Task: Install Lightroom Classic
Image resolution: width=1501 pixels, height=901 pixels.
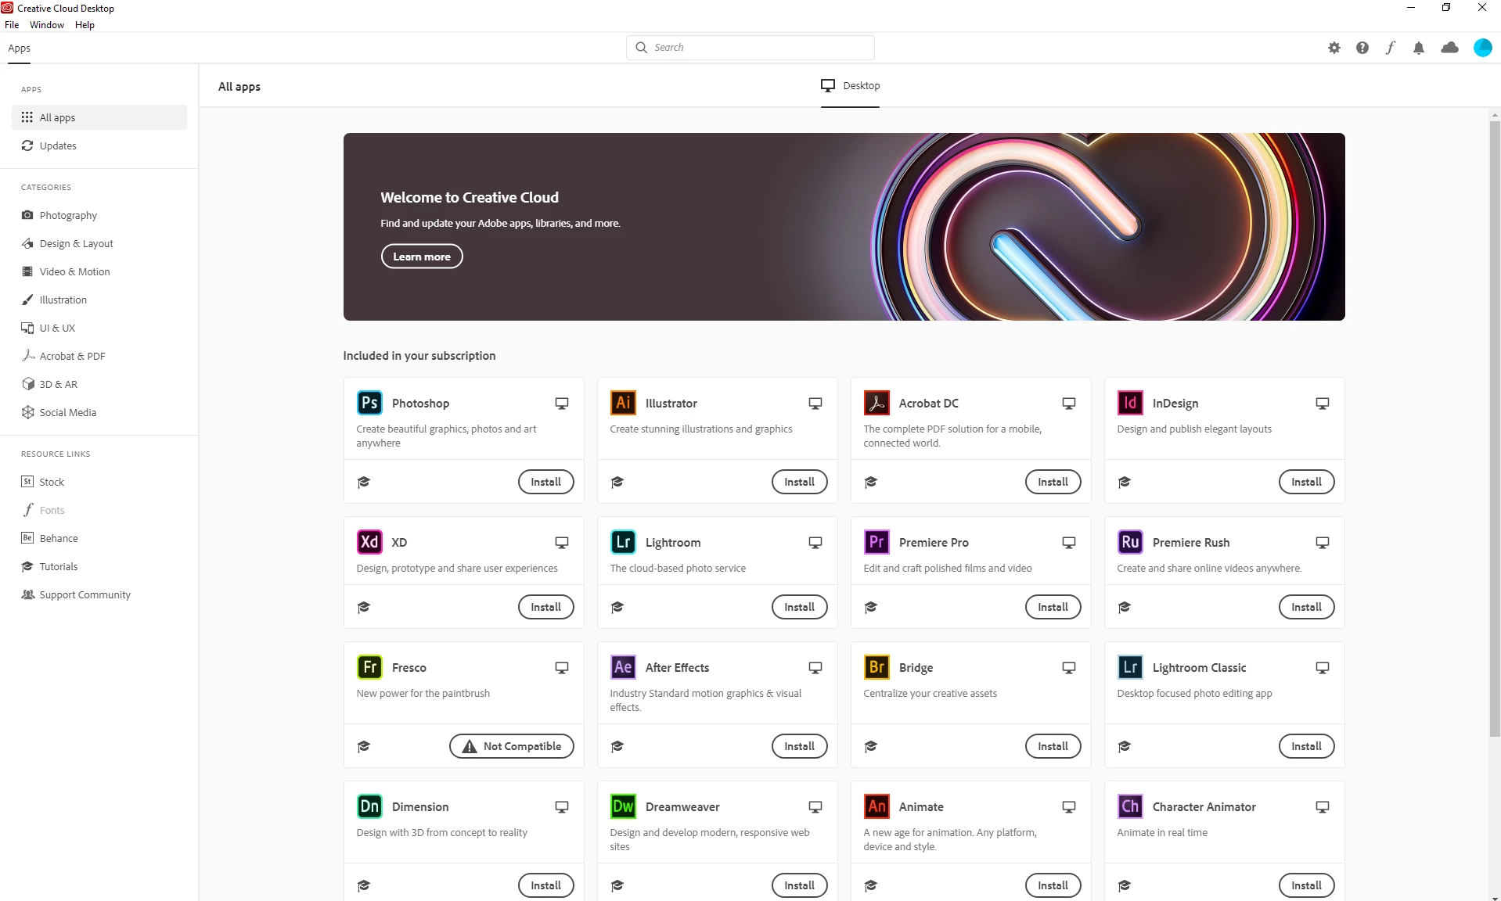Action: point(1307,746)
